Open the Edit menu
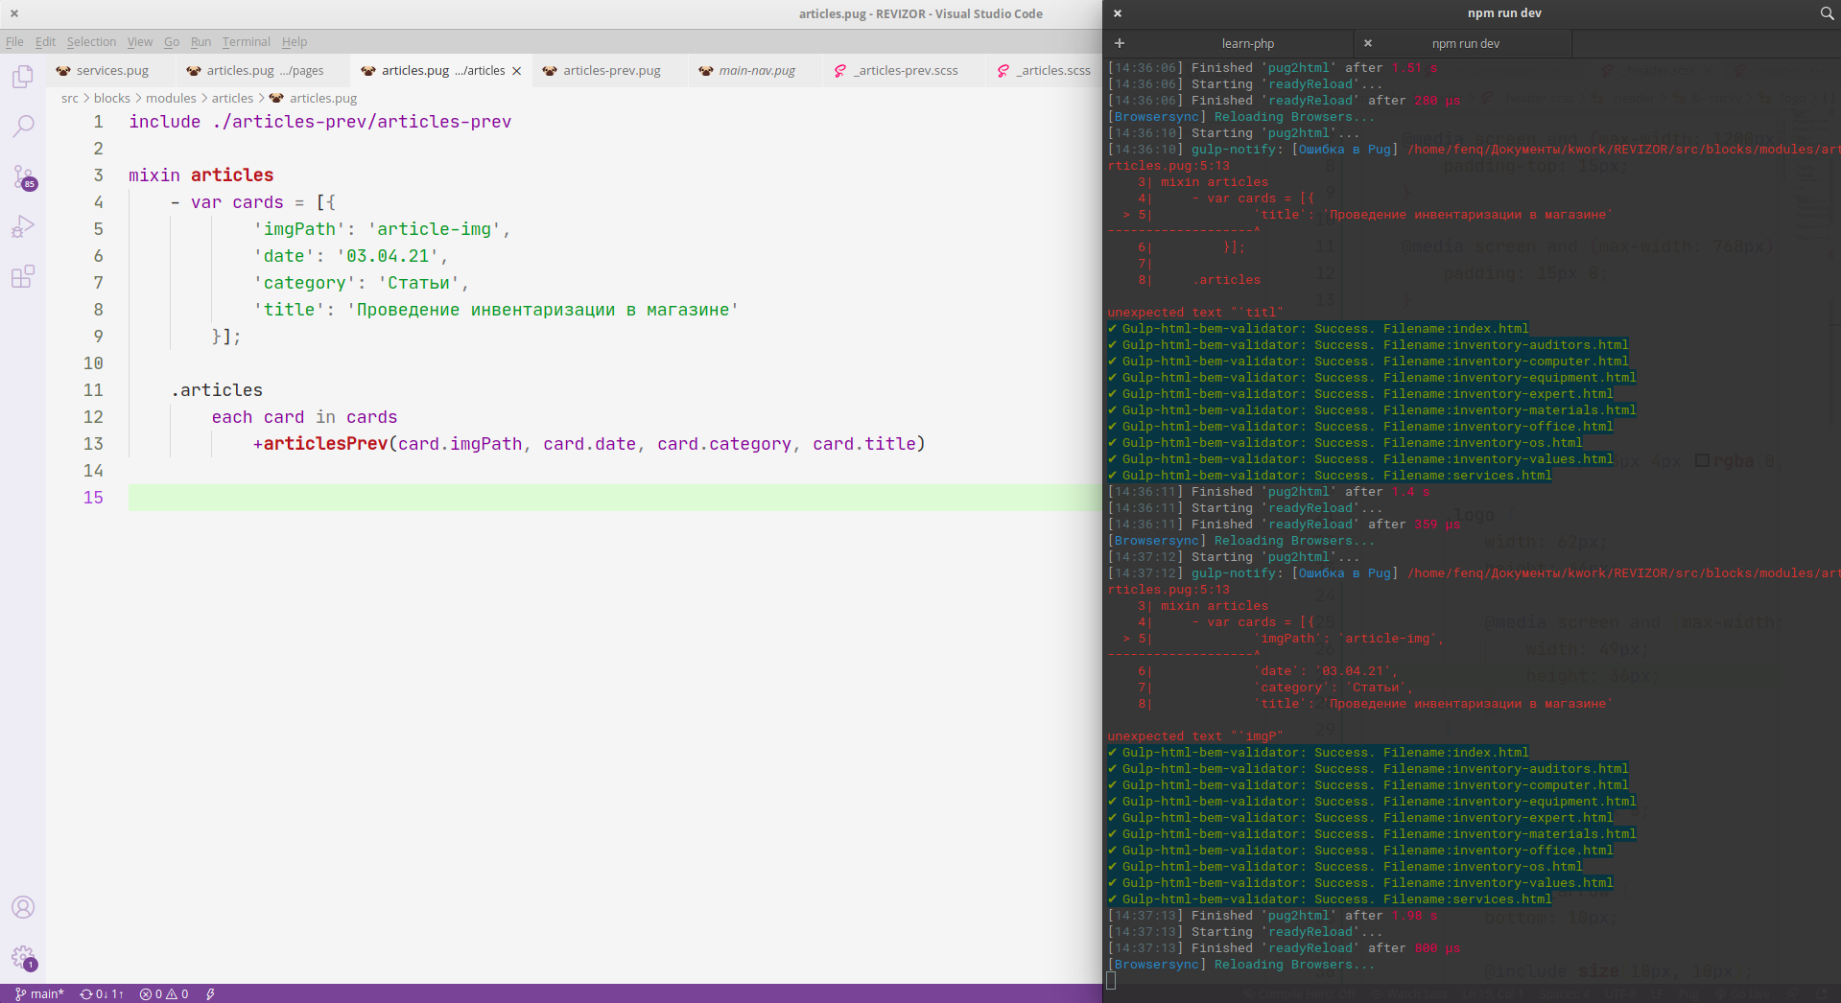Screen dimensions: 1841x1003 click(45, 42)
